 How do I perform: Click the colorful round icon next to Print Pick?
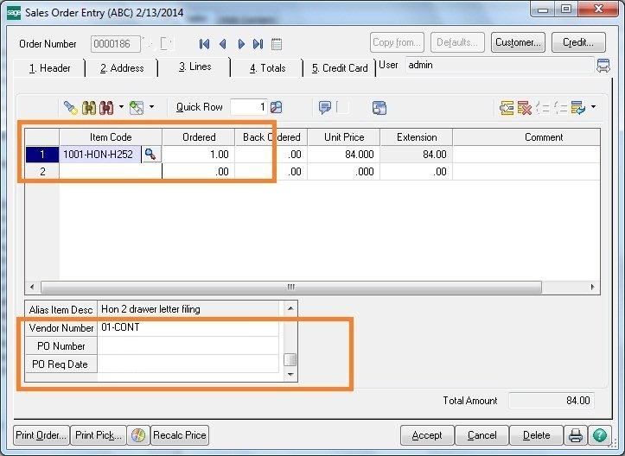click(138, 435)
